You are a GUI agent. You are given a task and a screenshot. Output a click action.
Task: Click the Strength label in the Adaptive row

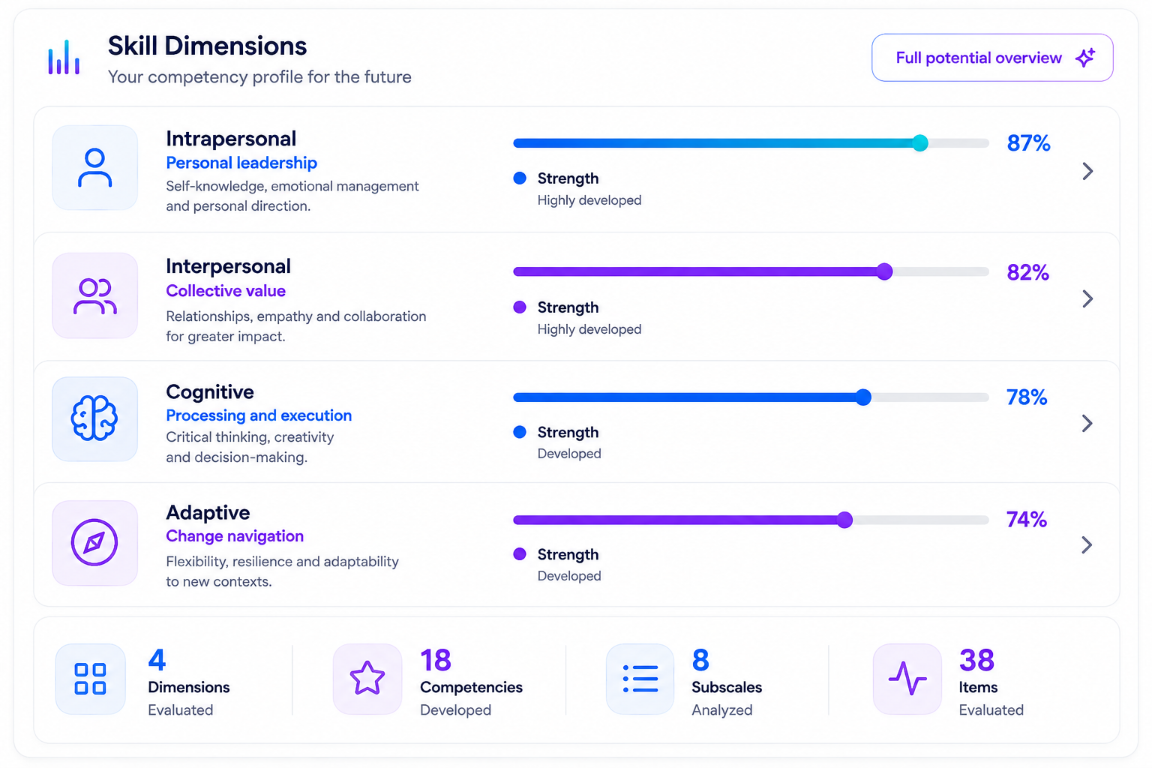(568, 554)
